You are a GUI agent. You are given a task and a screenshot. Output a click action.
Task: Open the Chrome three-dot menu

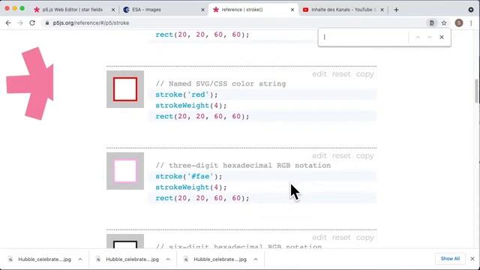471,23
